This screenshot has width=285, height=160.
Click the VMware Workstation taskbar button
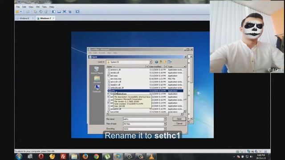(118, 156)
